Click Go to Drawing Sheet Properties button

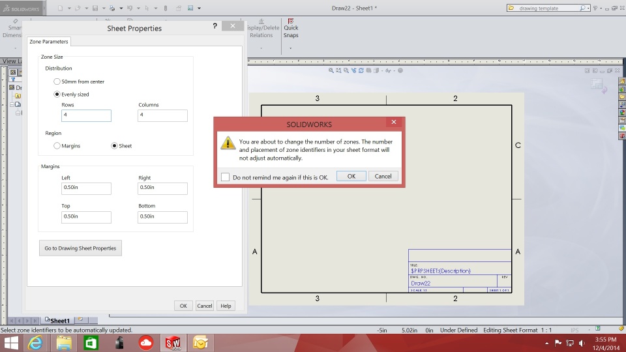tap(80, 248)
